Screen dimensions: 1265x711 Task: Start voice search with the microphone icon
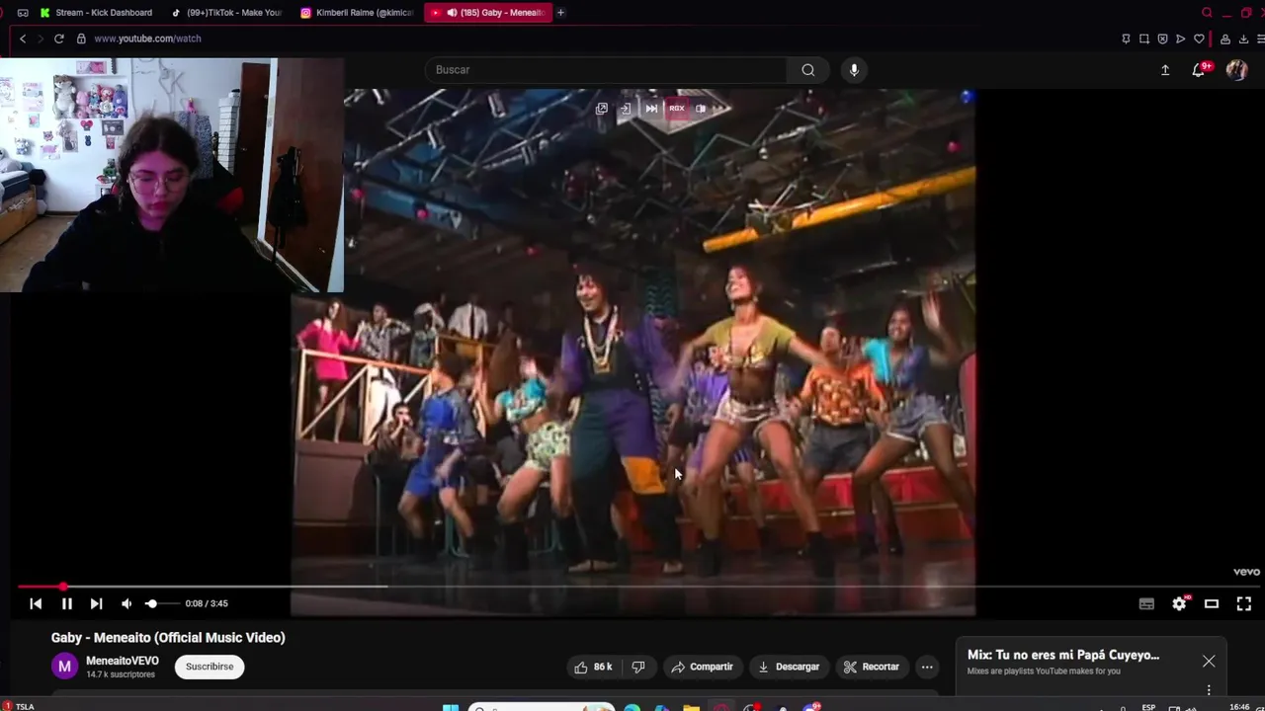click(x=854, y=70)
